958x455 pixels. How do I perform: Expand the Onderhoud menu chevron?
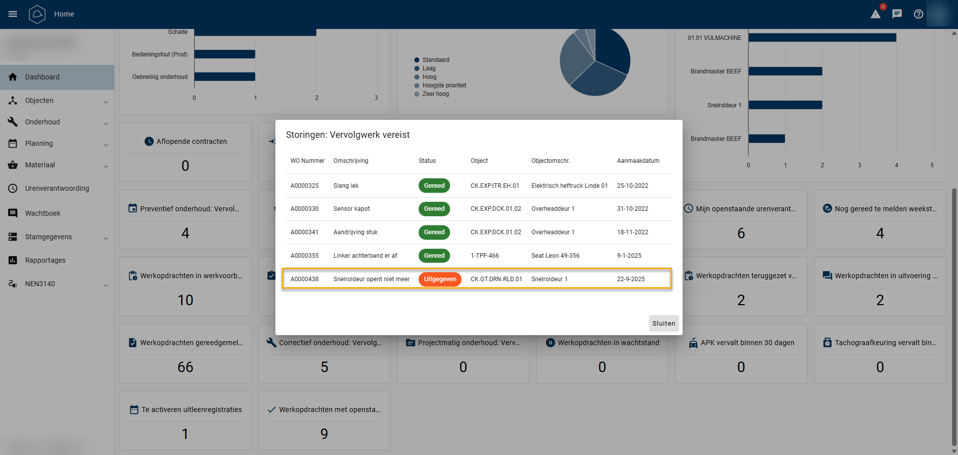click(106, 123)
